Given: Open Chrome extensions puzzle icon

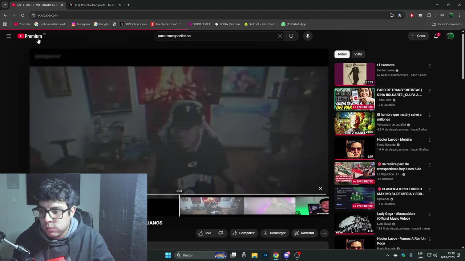Looking at the screenshot, I should pos(429,15).
